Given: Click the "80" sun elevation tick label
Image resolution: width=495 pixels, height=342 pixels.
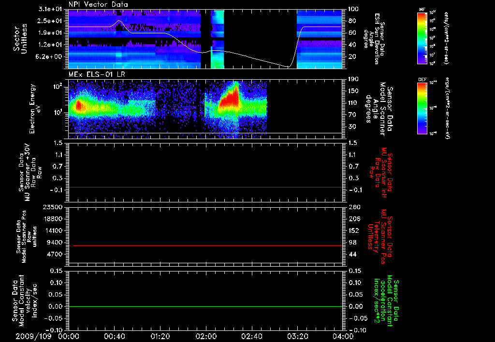Looking at the screenshot, I should pos(352,21).
